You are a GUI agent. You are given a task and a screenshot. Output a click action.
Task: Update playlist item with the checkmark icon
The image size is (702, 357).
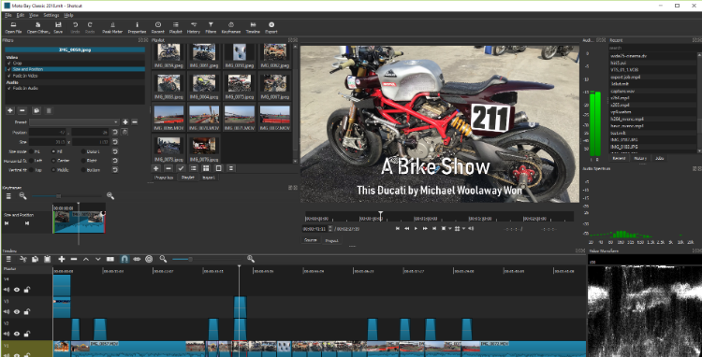coord(181,168)
